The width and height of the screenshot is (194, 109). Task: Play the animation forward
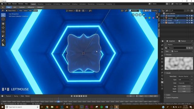tap(82, 96)
